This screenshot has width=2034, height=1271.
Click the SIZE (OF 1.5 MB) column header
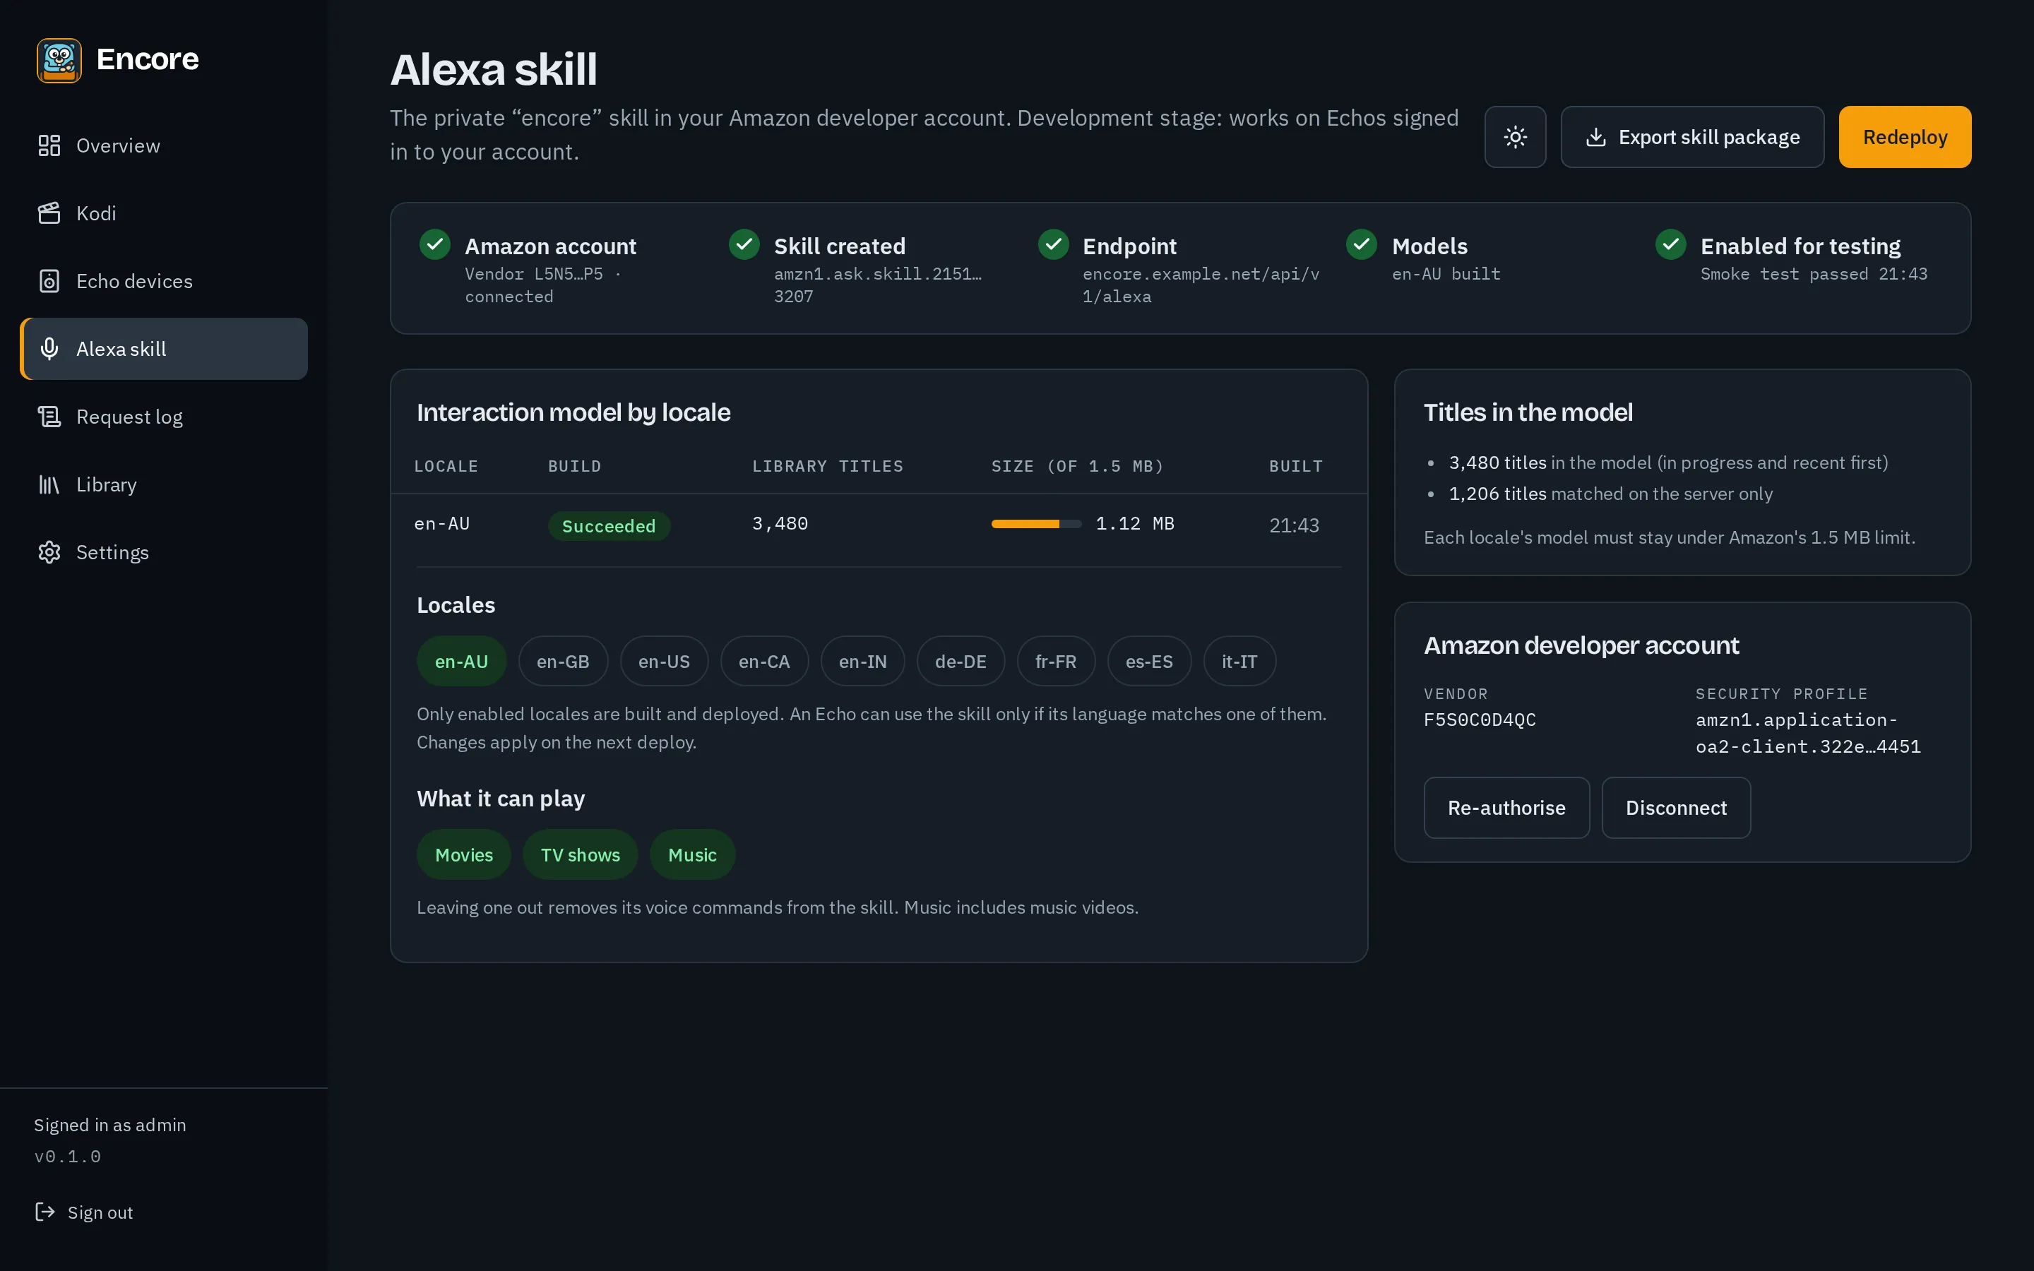(x=1078, y=467)
